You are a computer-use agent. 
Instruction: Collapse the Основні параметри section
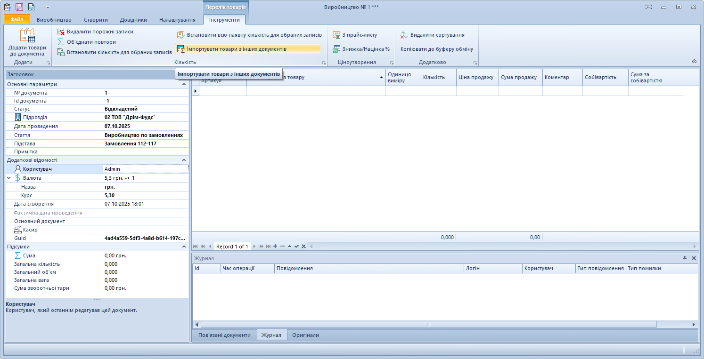coord(184,84)
